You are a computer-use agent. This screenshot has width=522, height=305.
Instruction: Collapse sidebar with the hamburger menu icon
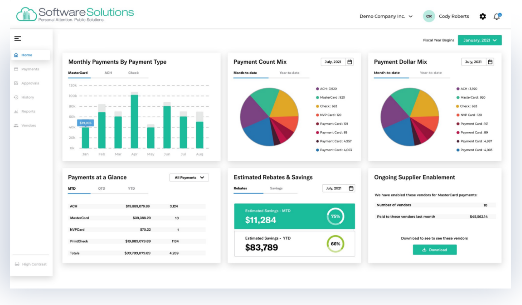18,39
